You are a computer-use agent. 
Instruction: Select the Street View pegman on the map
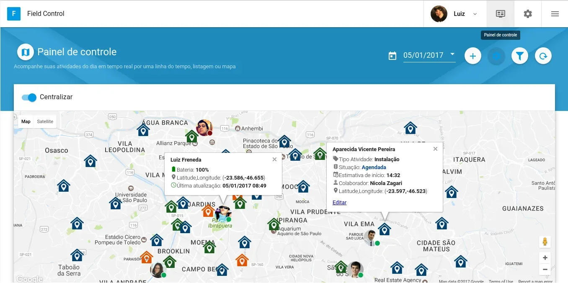pyautogui.click(x=545, y=242)
